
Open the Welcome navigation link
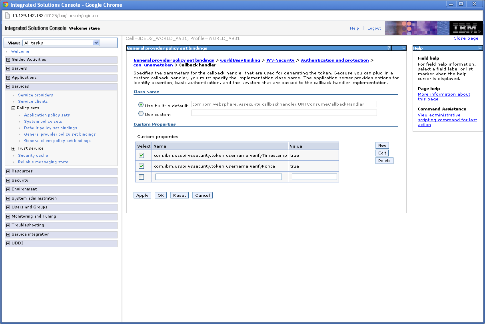click(20, 52)
